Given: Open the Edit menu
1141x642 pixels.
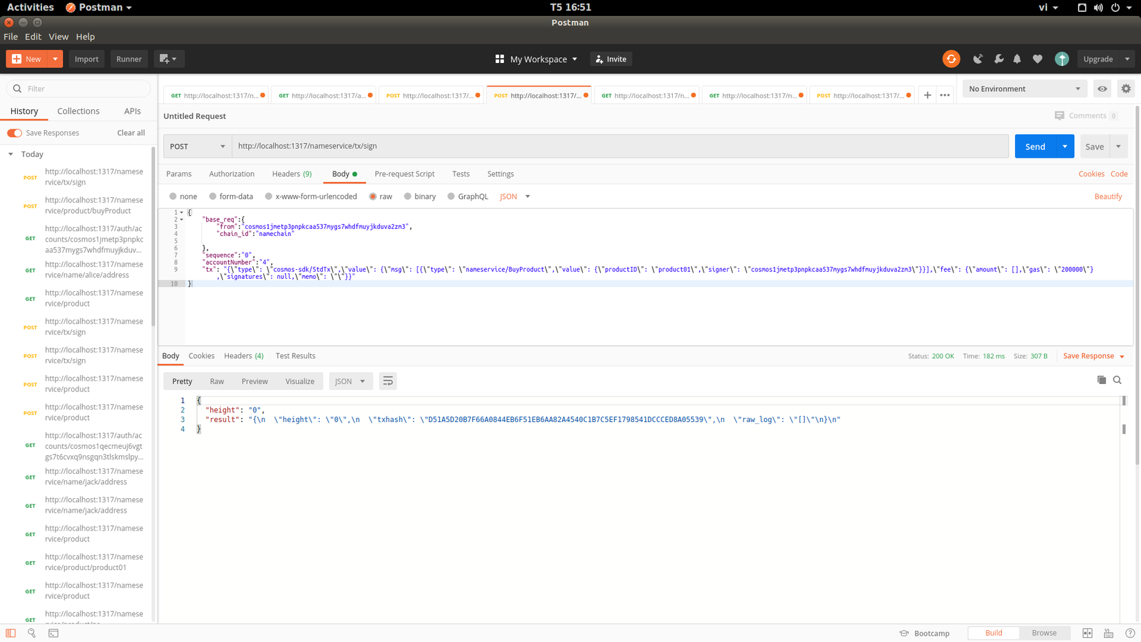Looking at the screenshot, I should (33, 37).
